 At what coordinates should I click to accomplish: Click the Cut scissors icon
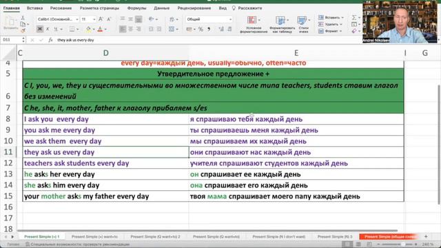[x=23, y=18]
